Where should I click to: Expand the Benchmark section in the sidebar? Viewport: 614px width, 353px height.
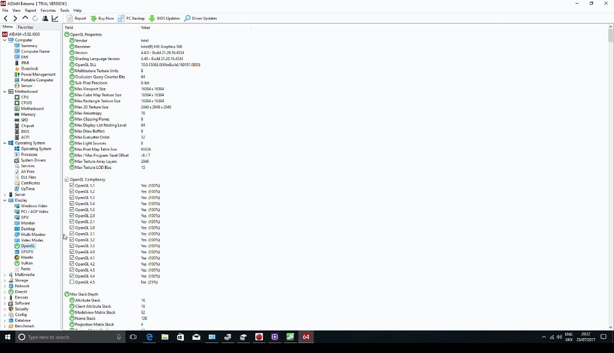[4, 326]
